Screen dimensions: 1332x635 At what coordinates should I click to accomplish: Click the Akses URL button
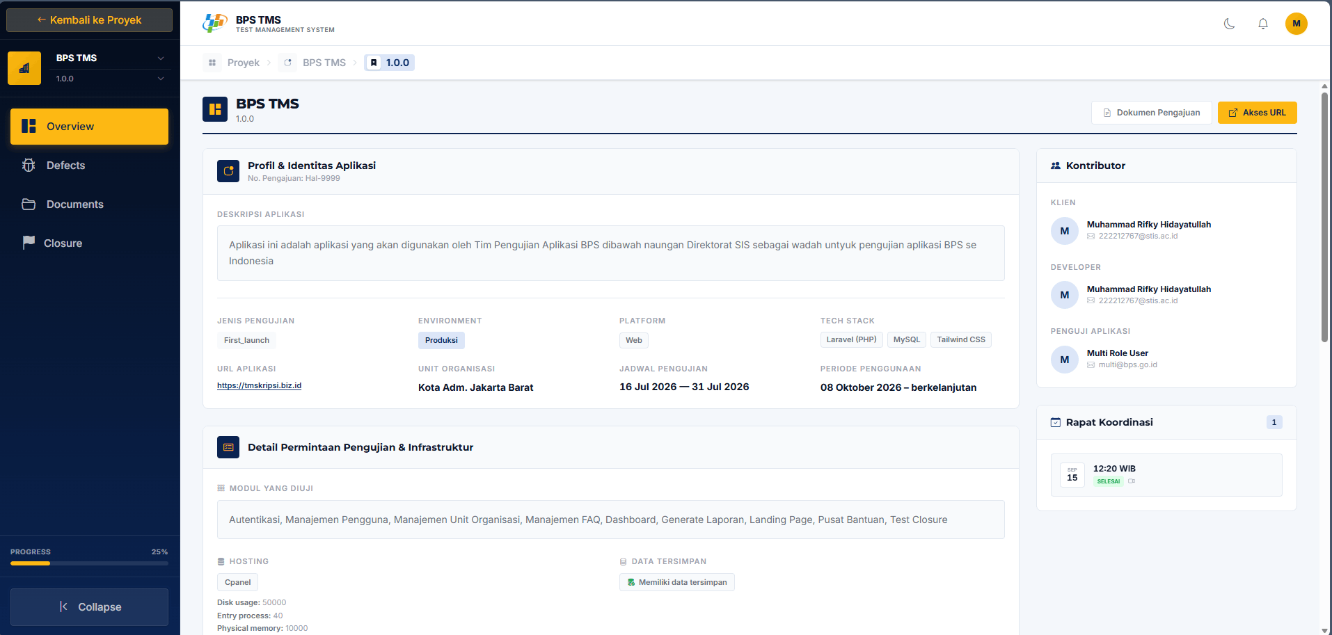[1258, 113]
